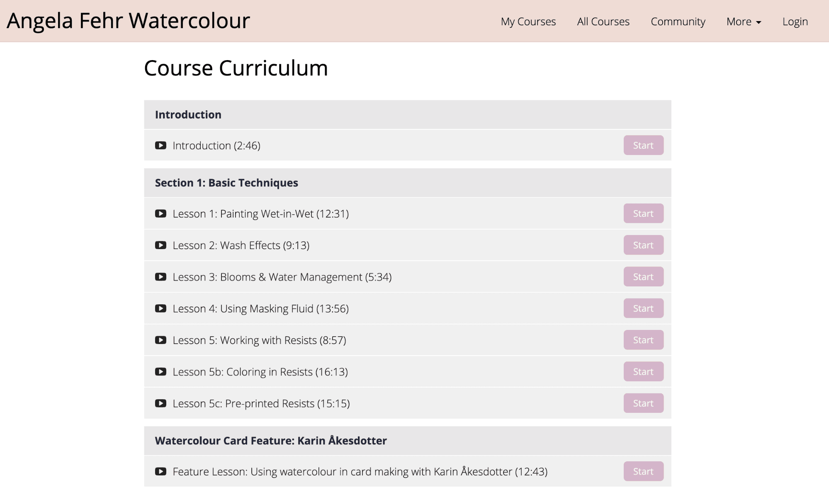Click the video icon for Lesson 1: Painting Wet-in-Wet
Screen dimensions: 829x492
click(x=160, y=213)
